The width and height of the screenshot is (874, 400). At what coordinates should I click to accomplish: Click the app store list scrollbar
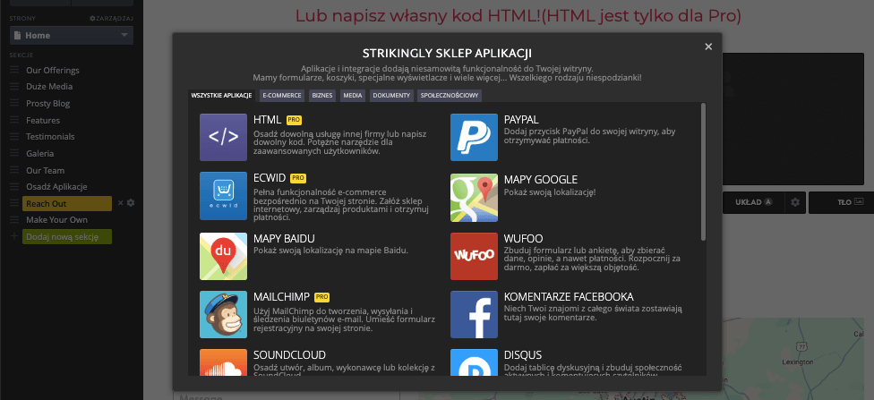tap(704, 172)
